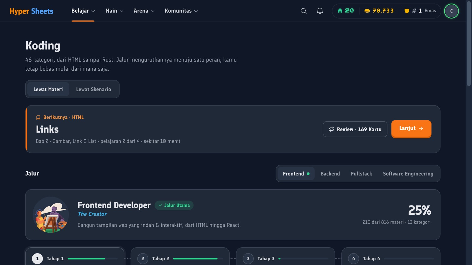This screenshot has width=472, height=265.
Task: Expand the Arena dropdown menu
Action: pos(144,11)
